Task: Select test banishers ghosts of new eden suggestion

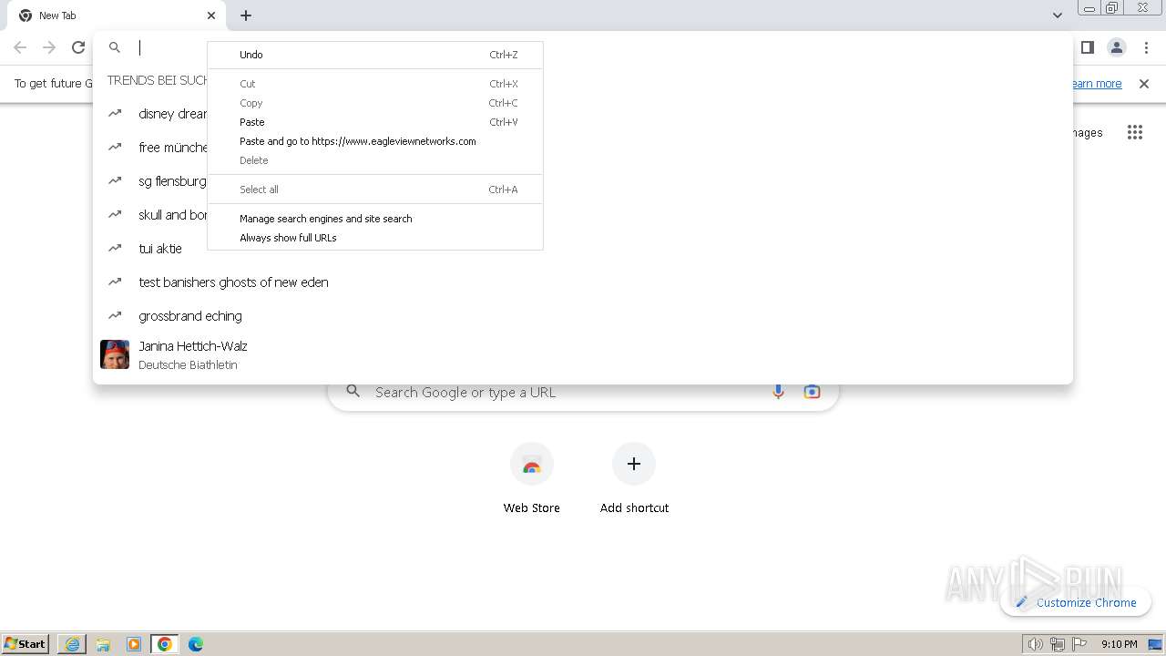Action: 583,282
